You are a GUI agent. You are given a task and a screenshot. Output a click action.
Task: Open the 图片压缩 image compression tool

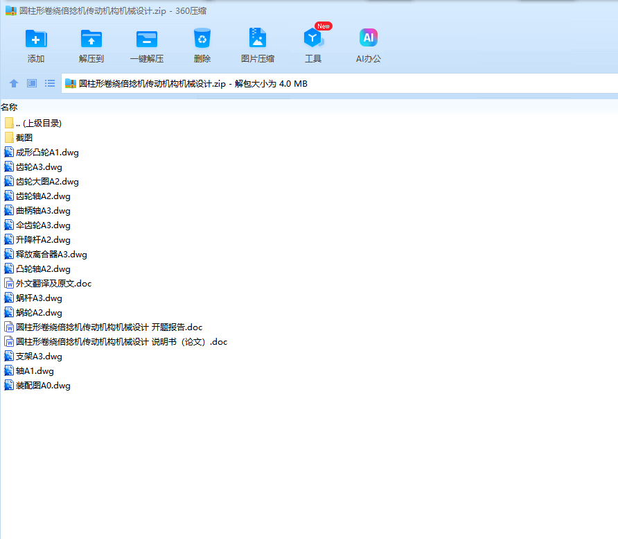click(x=257, y=38)
